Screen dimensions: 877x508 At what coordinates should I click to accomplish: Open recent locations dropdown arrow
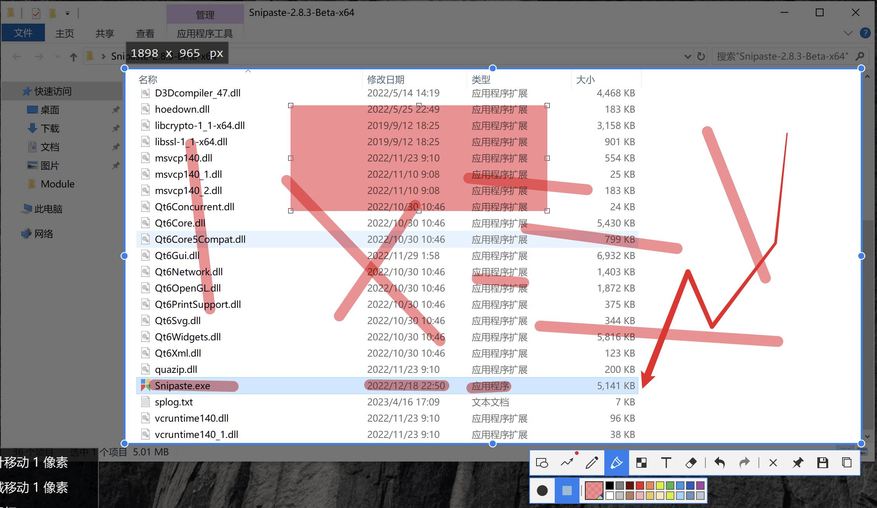click(58, 57)
